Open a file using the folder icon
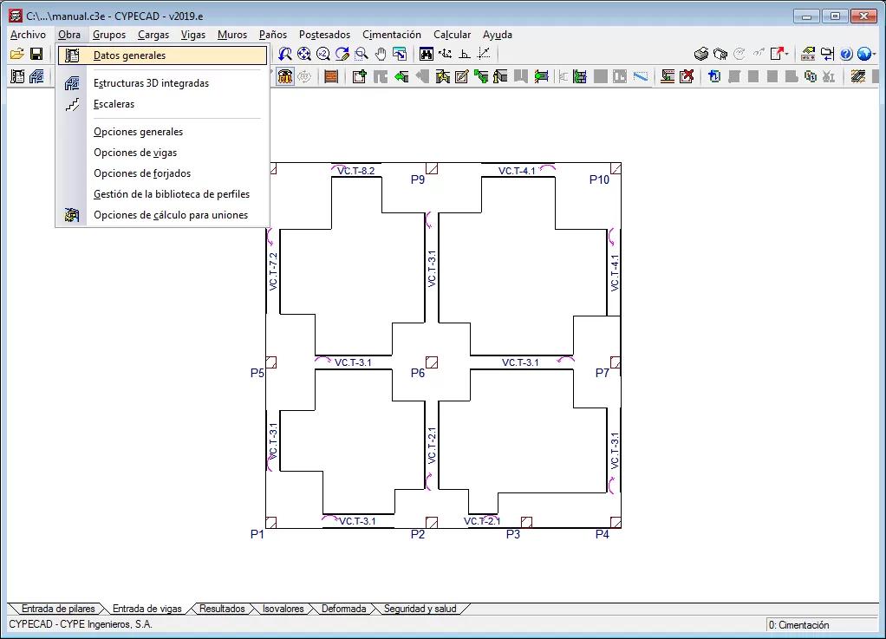886x639 pixels. pyautogui.click(x=16, y=54)
